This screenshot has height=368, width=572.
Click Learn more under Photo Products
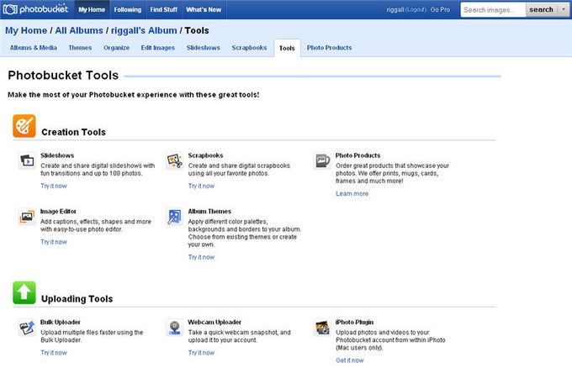pos(352,193)
